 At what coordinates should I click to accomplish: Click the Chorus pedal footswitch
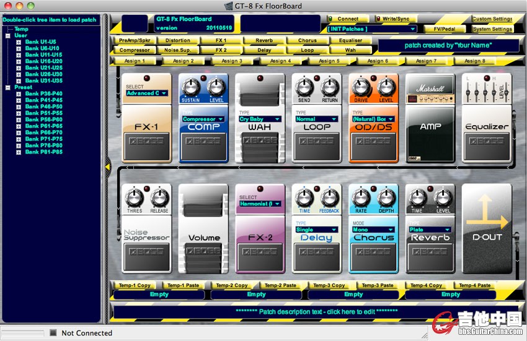click(x=373, y=257)
